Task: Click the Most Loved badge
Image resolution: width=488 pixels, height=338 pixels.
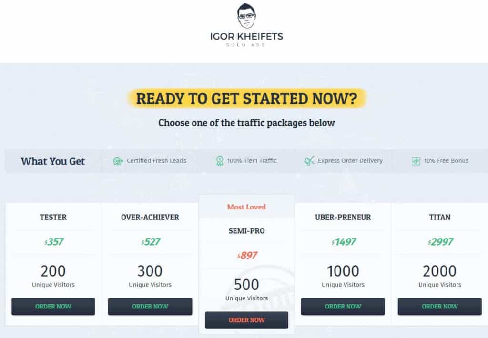Action: (246, 207)
